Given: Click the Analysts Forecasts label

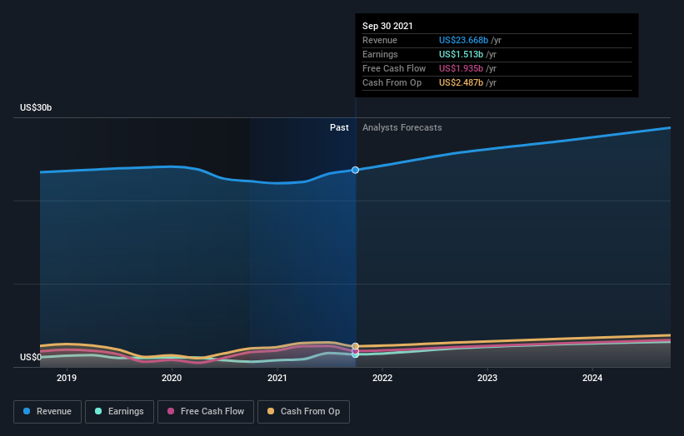Looking at the screenshot, I should [x=402, y=127].
